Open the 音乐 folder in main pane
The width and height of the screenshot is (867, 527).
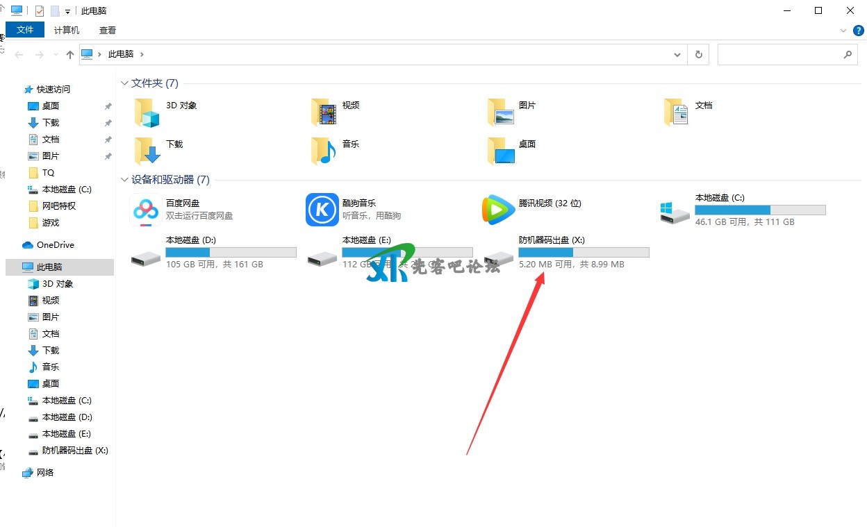323,150
